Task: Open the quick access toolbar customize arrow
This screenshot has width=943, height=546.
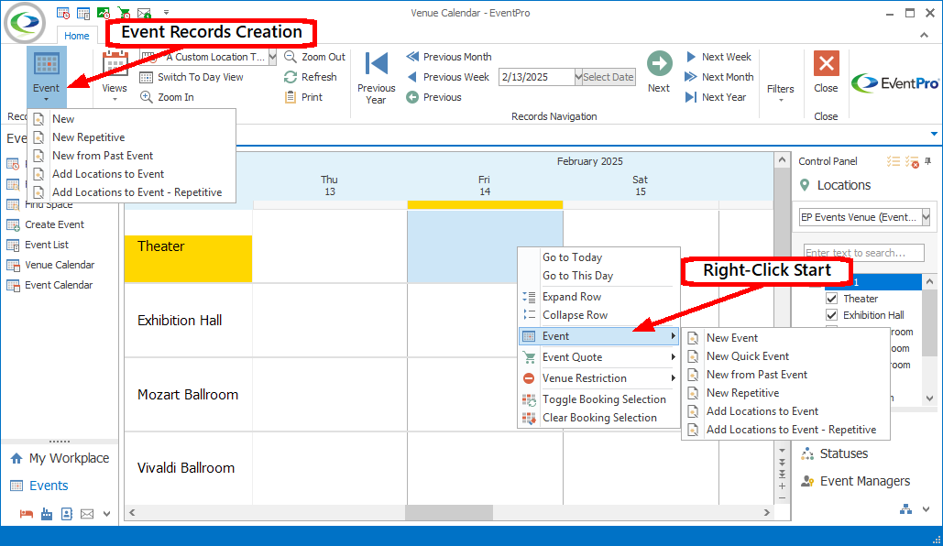Action: tap(166, 13)
